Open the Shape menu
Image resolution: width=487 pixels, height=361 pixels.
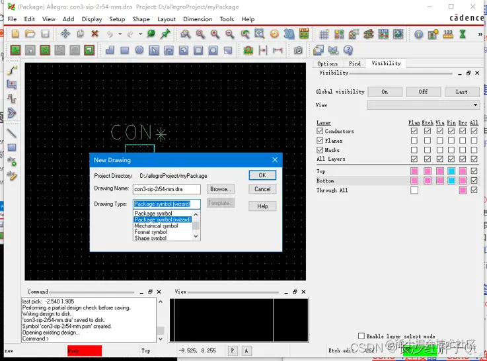click(x=141, y=19)
